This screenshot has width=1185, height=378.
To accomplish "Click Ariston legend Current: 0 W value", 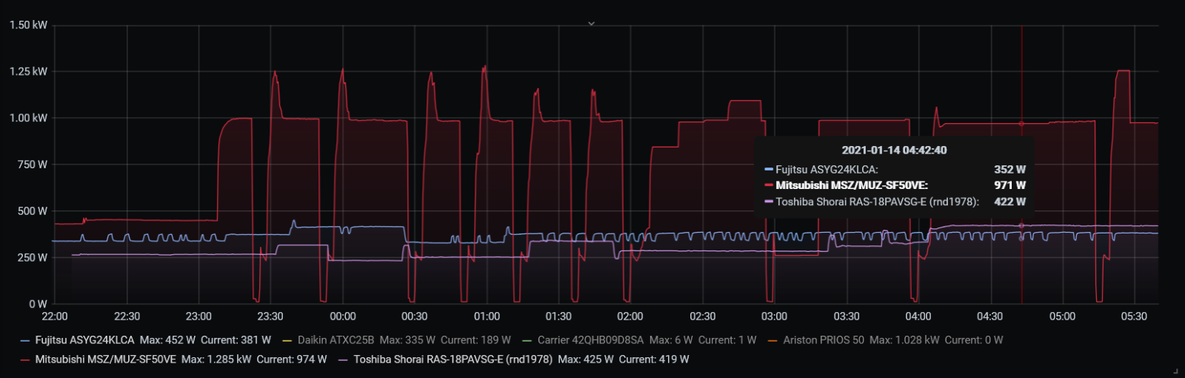I will click(974, 340).
